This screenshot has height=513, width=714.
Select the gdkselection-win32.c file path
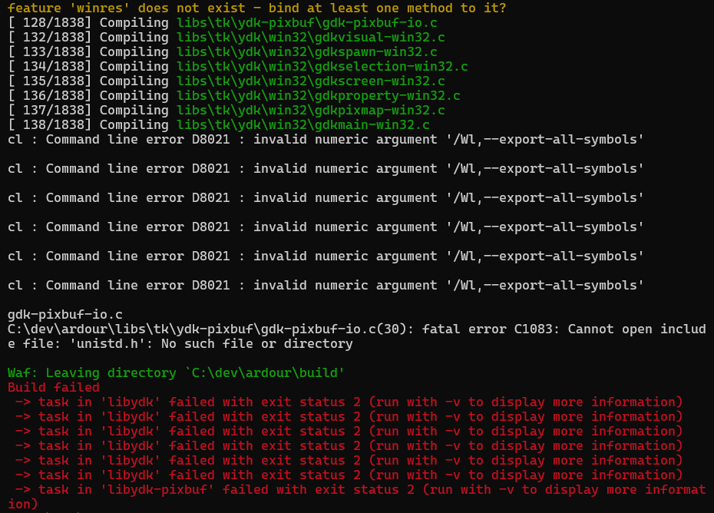322,66
